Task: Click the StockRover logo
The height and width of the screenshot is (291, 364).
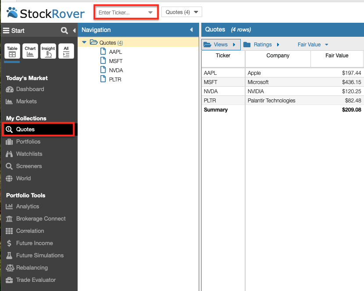Action: (x=46, y=13)
